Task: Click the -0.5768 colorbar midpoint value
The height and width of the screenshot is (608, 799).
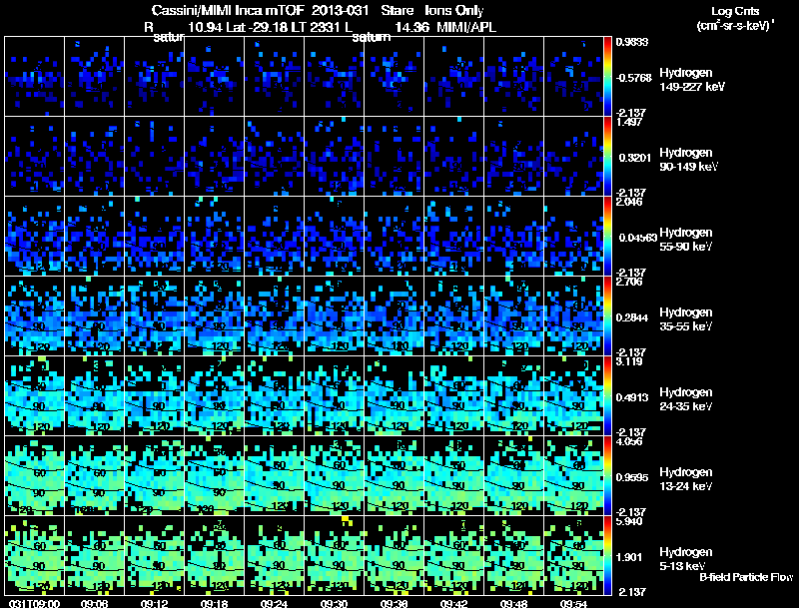Action: (x=633, y=78)
